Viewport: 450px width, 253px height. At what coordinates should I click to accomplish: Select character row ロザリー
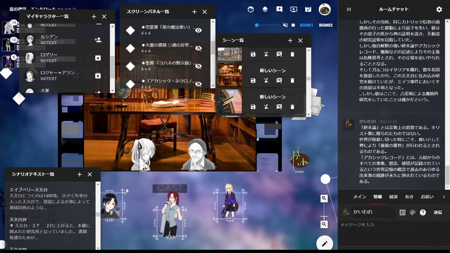(x=65, y=58)
